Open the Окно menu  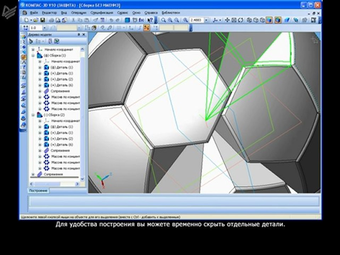[x=136, y=13]
